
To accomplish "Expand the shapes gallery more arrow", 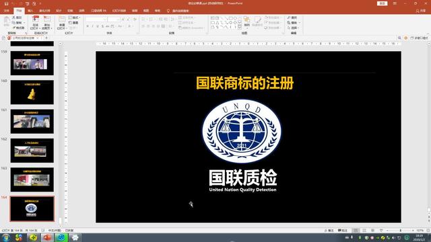I will [240, 28].
